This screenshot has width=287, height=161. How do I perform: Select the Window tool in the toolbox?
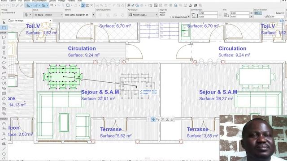(4, 47)
